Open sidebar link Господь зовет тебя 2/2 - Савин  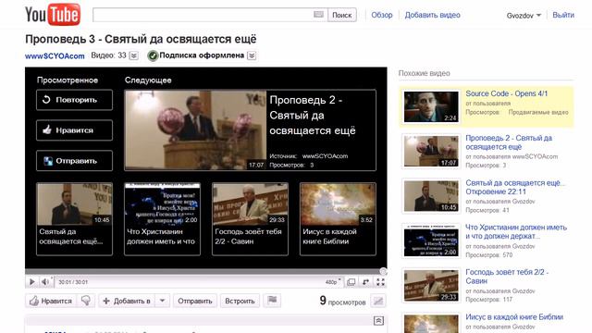[507, 277]
